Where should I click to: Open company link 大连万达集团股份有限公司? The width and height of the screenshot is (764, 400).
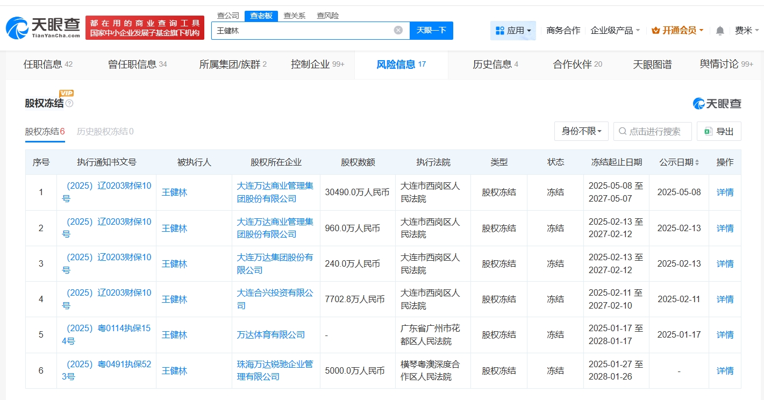tap(275, 263)
